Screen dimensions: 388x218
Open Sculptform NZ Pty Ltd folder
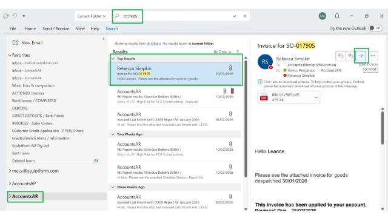click(x=30, y=146)
